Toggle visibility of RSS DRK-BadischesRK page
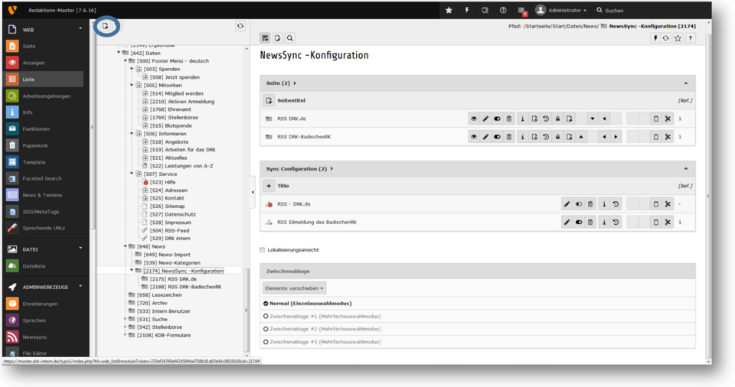This screenshot has width=735, height=387. coord(474,137)
